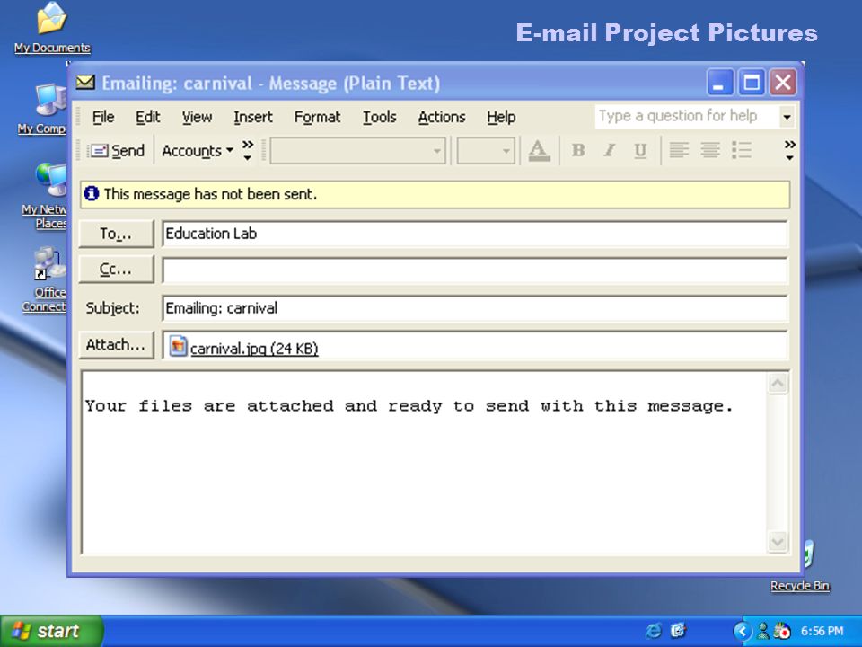The width and height of the screenshot is (862, 647).
Task: Open the Accounts dropdown
Action: tap(198, 151)
